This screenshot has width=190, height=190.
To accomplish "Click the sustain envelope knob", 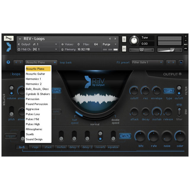I will (x=157, y=112).
